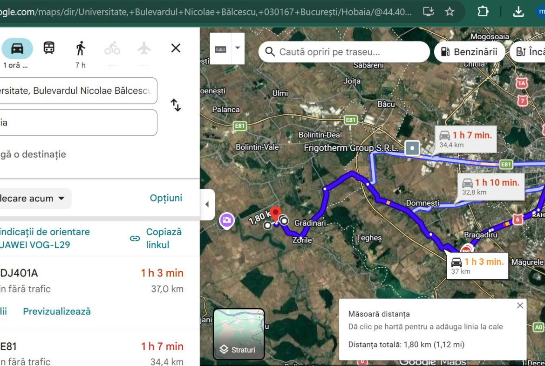
Task: Preview the DJ401A route with Previzualizează
Action: pos(57,311)
